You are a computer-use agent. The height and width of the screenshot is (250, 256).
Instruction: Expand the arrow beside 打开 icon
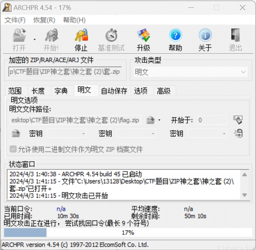tap(35, 40)
